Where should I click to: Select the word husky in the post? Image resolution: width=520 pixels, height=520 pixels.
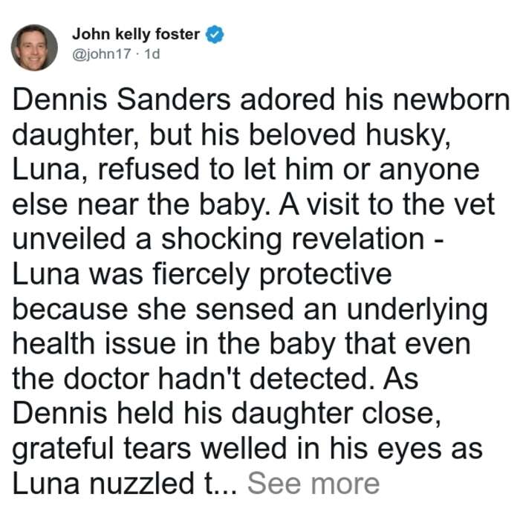tap(408, 135)
